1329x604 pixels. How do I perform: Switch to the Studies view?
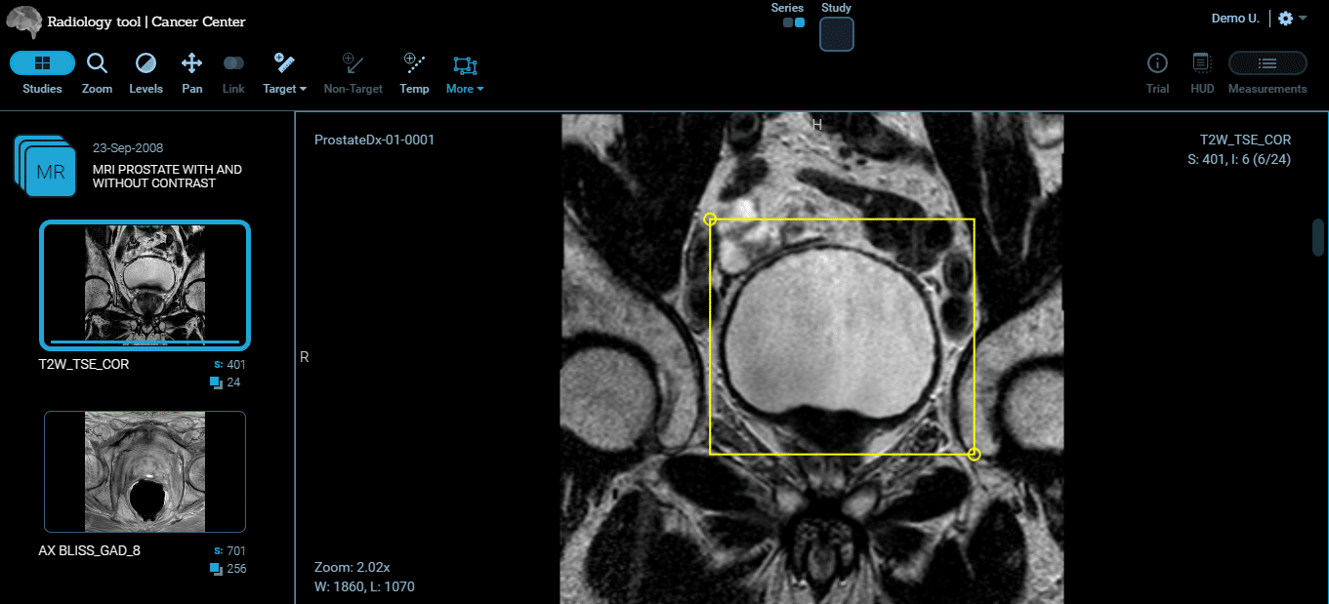pyautogui.click(x=42, y=73)
